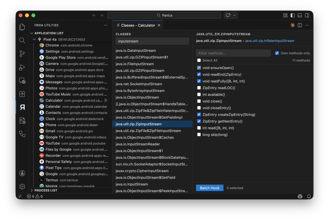Toggle the Select All checkbox
This screenshot has height=220, width=329.
pos(199,60)
